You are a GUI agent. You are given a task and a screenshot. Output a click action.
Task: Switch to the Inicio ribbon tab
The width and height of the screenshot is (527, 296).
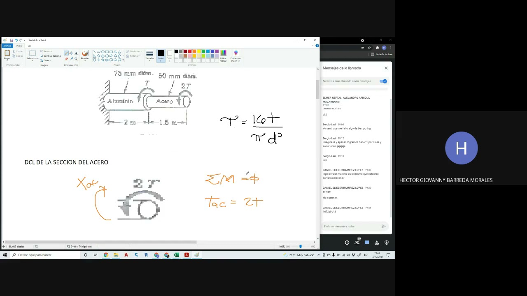[19, 46]
